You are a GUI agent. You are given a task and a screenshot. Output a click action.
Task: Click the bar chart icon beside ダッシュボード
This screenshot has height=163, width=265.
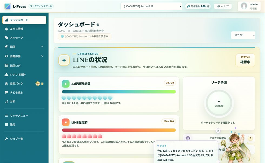pos(6,20)
